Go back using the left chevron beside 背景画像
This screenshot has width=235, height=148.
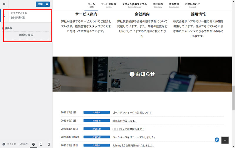point(4,16)
